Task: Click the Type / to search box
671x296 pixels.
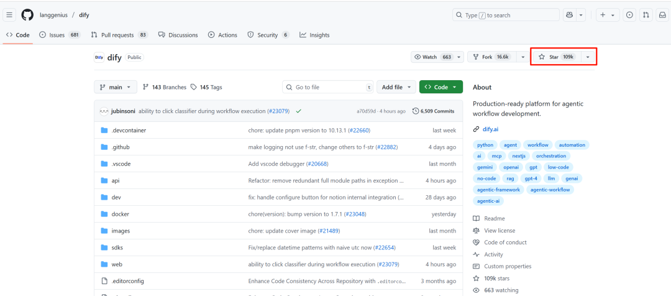Action: pos(506,15)
